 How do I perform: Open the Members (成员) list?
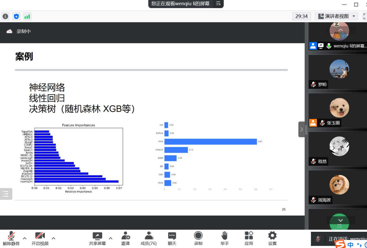point(148,238)
